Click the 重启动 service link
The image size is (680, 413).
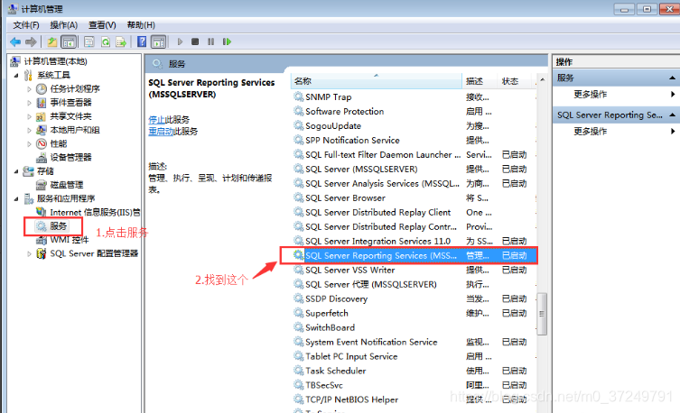(x=161, y=131)
